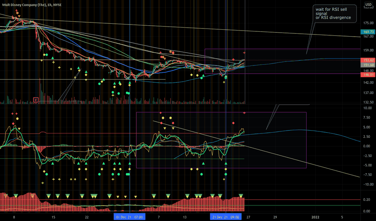
Task: Click the Walt Disney Company chart title
Action: (x=32, y=5)
